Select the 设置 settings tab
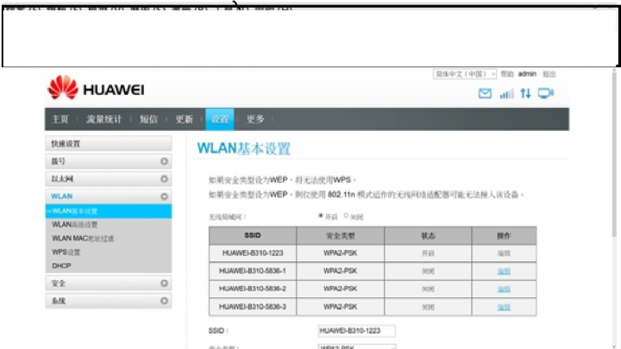This screenshot has width=621, height=349. pyautogui.click(x=220, y=119)
